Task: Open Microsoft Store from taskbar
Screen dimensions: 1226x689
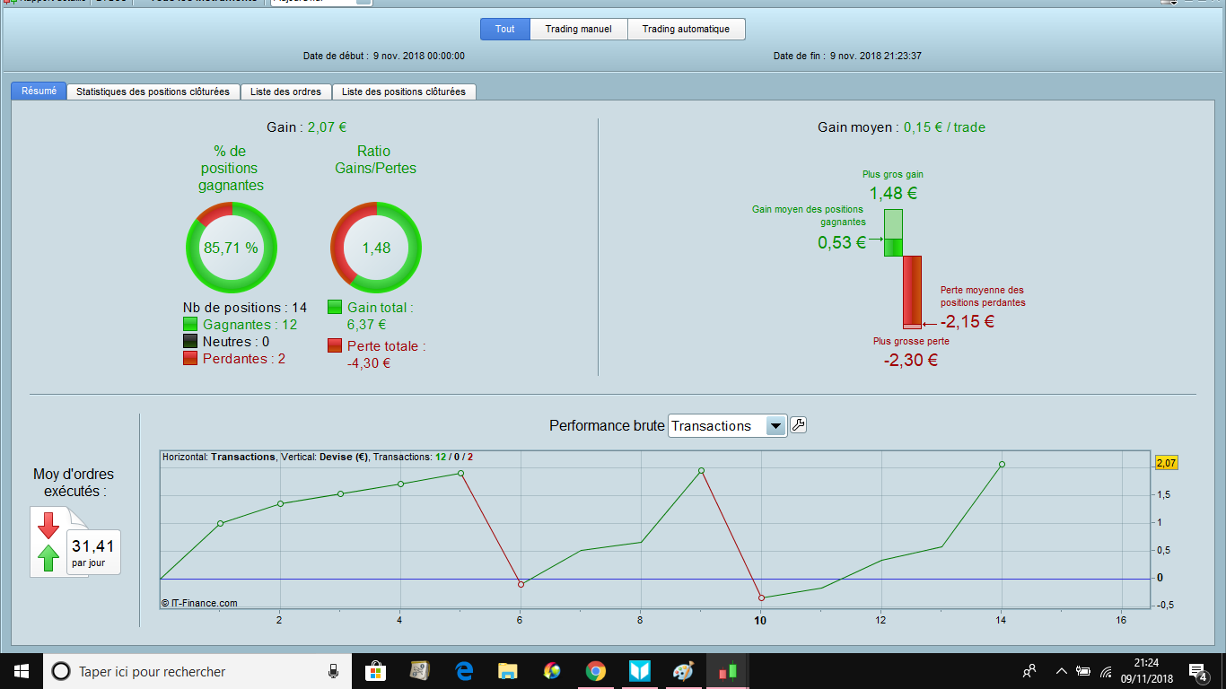Action: (x=375, y=670)
